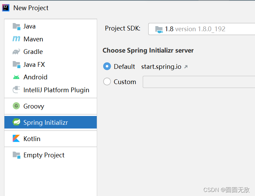Image resolution: width=255 pixels, height=196 pixels.
Task: Choose IntelliJ Platform Plugin label
Action: point(56,90)
